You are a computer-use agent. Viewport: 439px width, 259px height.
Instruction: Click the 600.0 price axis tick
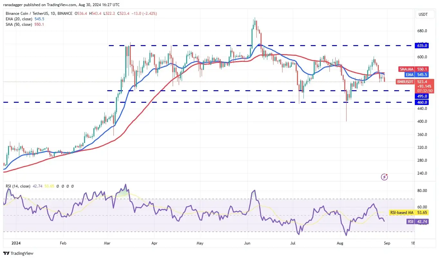pos(422,57)
